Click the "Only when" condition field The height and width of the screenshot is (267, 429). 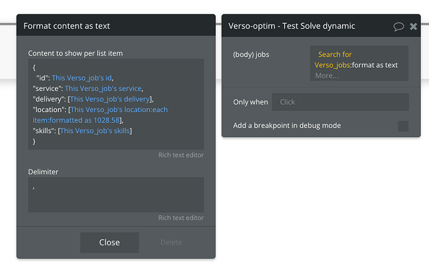coord(339,102)
